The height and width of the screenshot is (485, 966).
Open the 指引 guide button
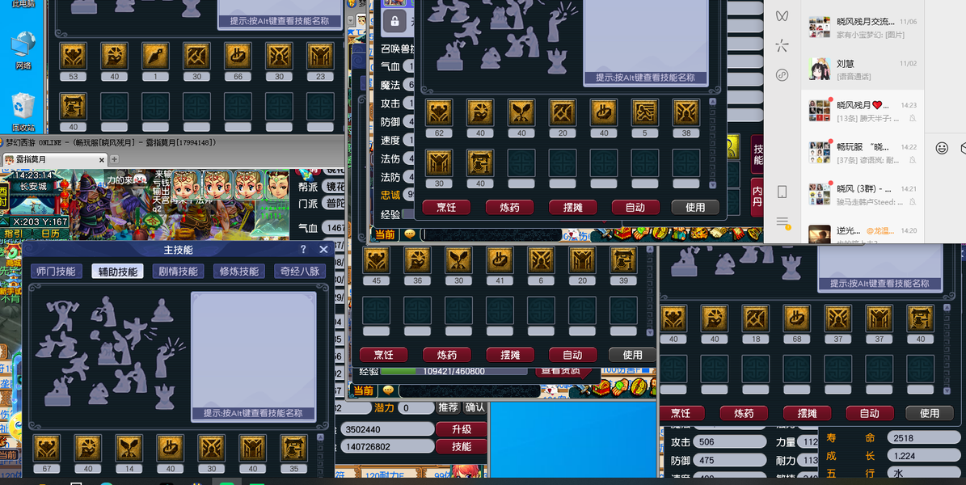[x=15, y=234]
